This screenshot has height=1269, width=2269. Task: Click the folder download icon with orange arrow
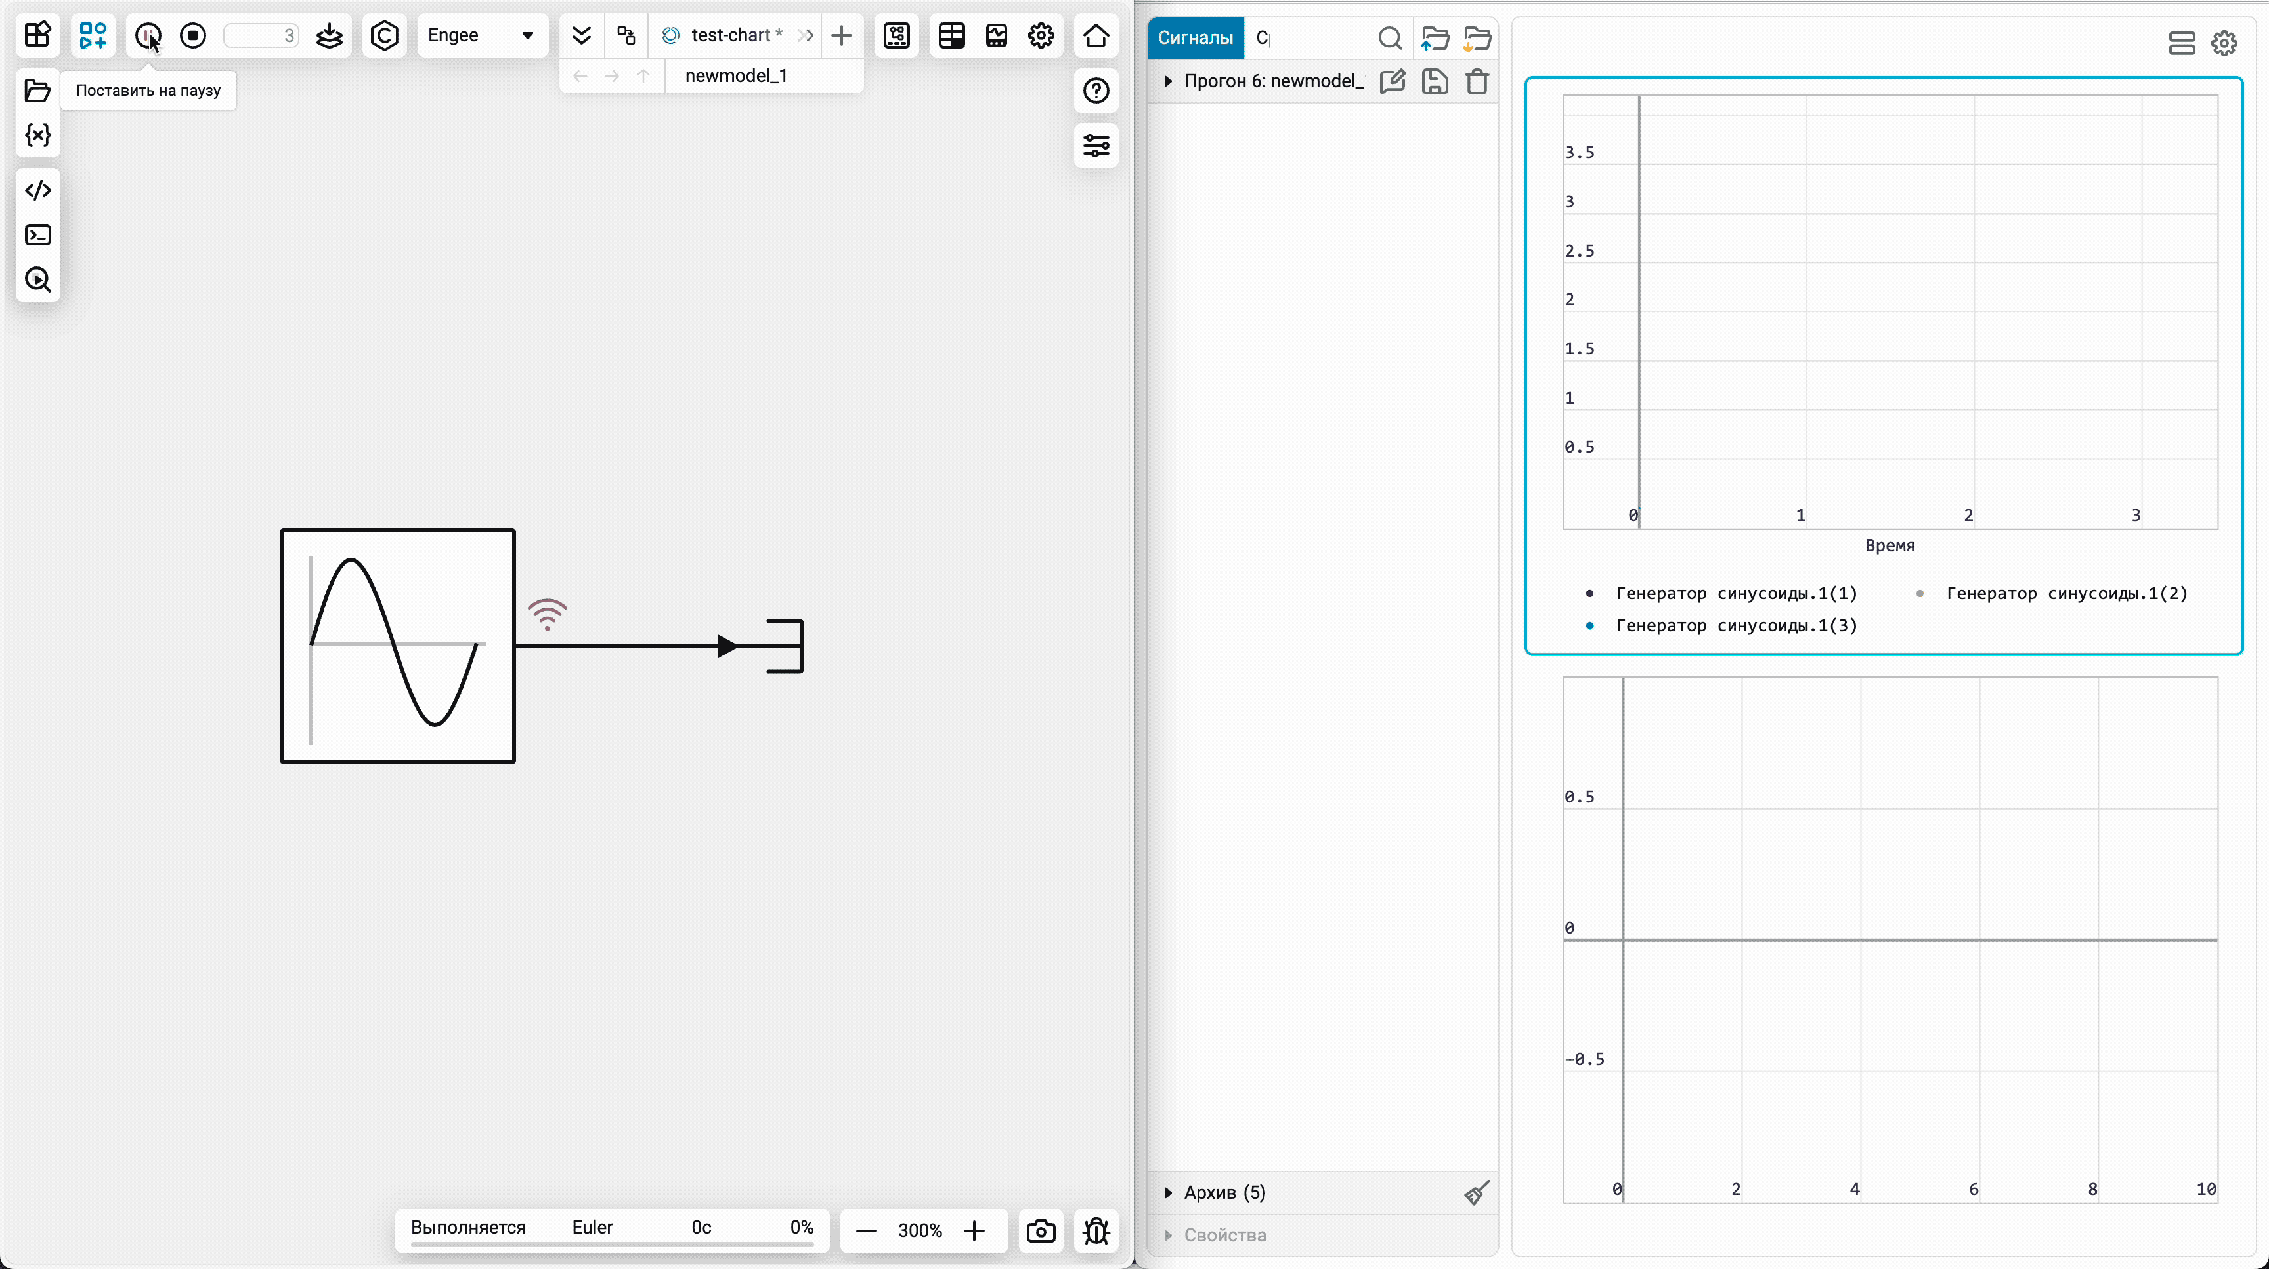coord(1477,38)
